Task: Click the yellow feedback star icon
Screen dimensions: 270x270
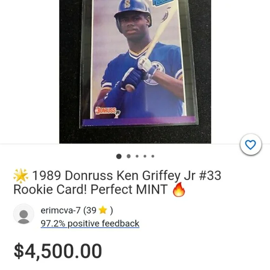Action: [x=103, y=210]
